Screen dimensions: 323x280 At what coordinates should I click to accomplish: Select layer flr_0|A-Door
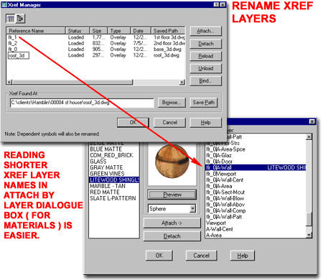(x=256, y=162)
